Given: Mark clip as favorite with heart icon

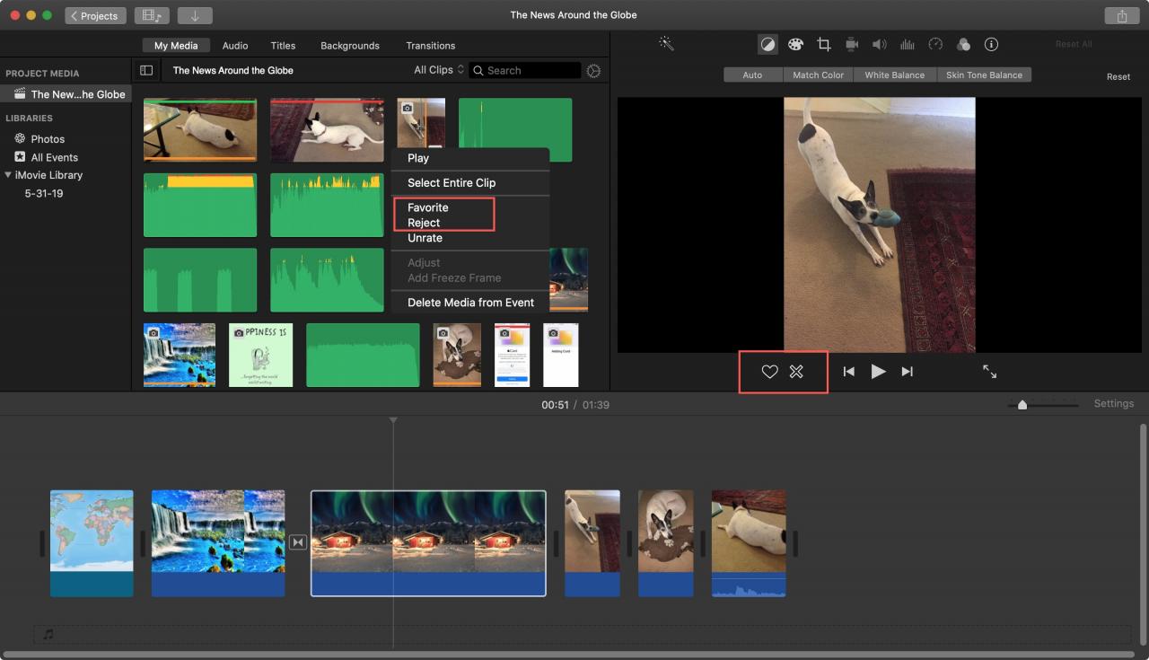Looking at the screenshot, I should point(769,372).
